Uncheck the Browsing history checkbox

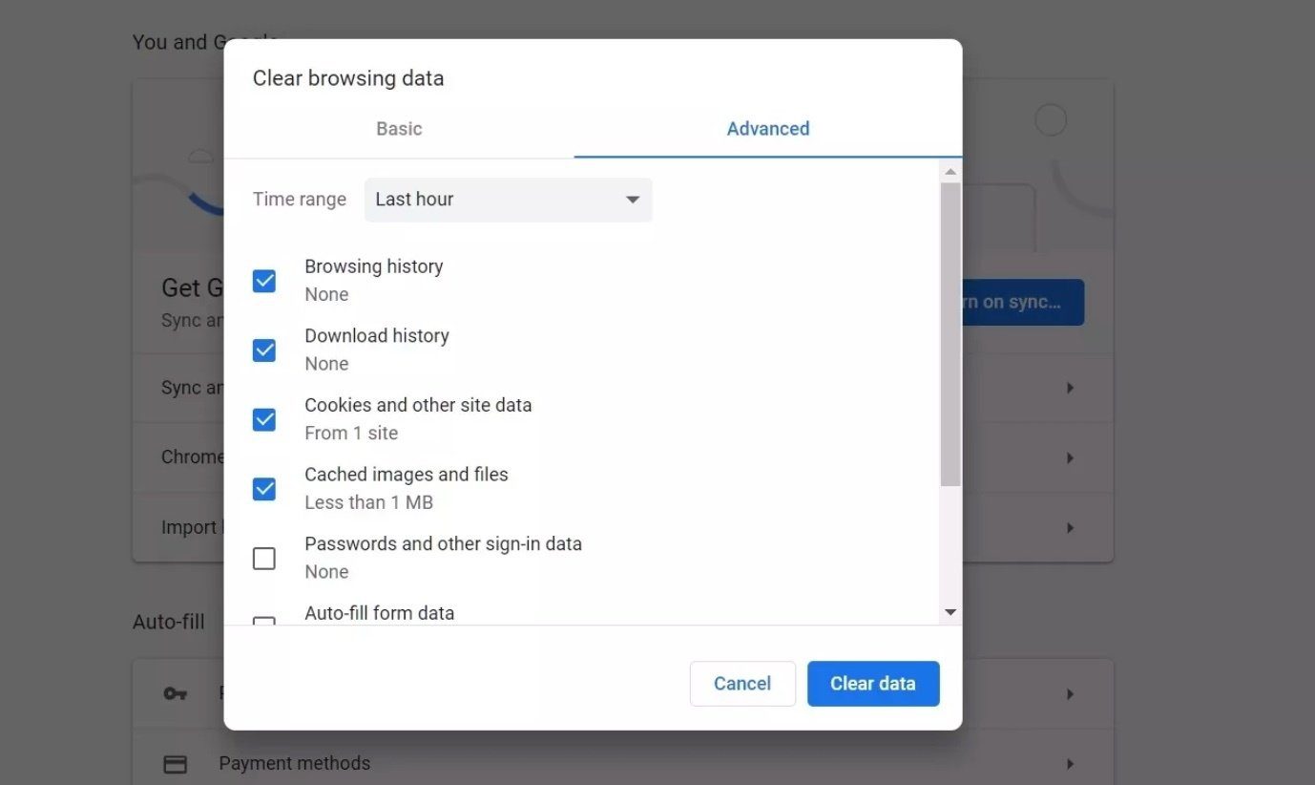click(x=264, y=281)
